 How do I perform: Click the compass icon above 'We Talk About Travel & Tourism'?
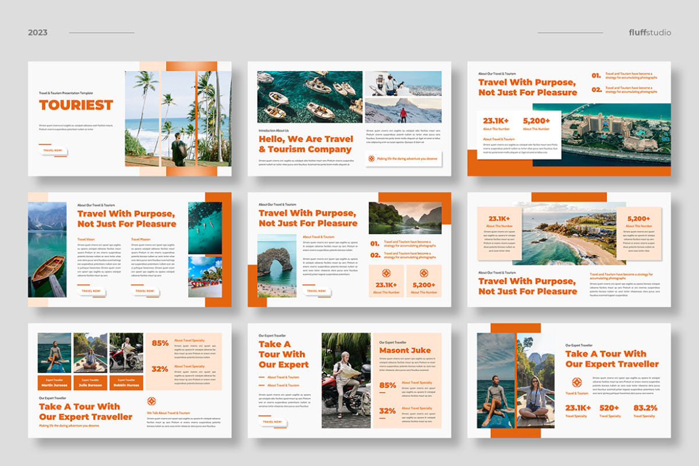tap(151, 401)
